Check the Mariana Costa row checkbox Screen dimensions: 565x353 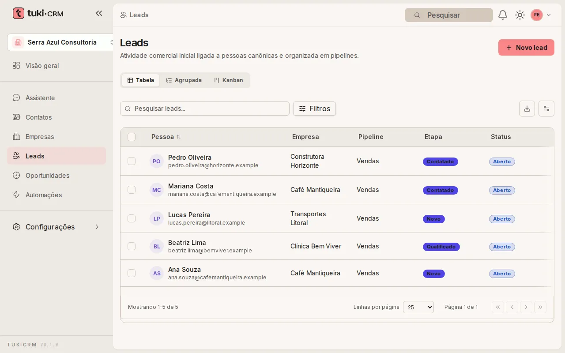132,190
